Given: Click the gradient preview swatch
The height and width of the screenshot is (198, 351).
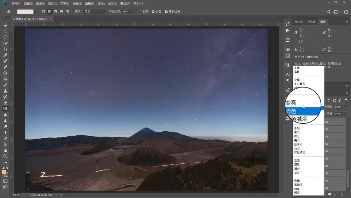Looking at the screenshot, I should point(25,12).
